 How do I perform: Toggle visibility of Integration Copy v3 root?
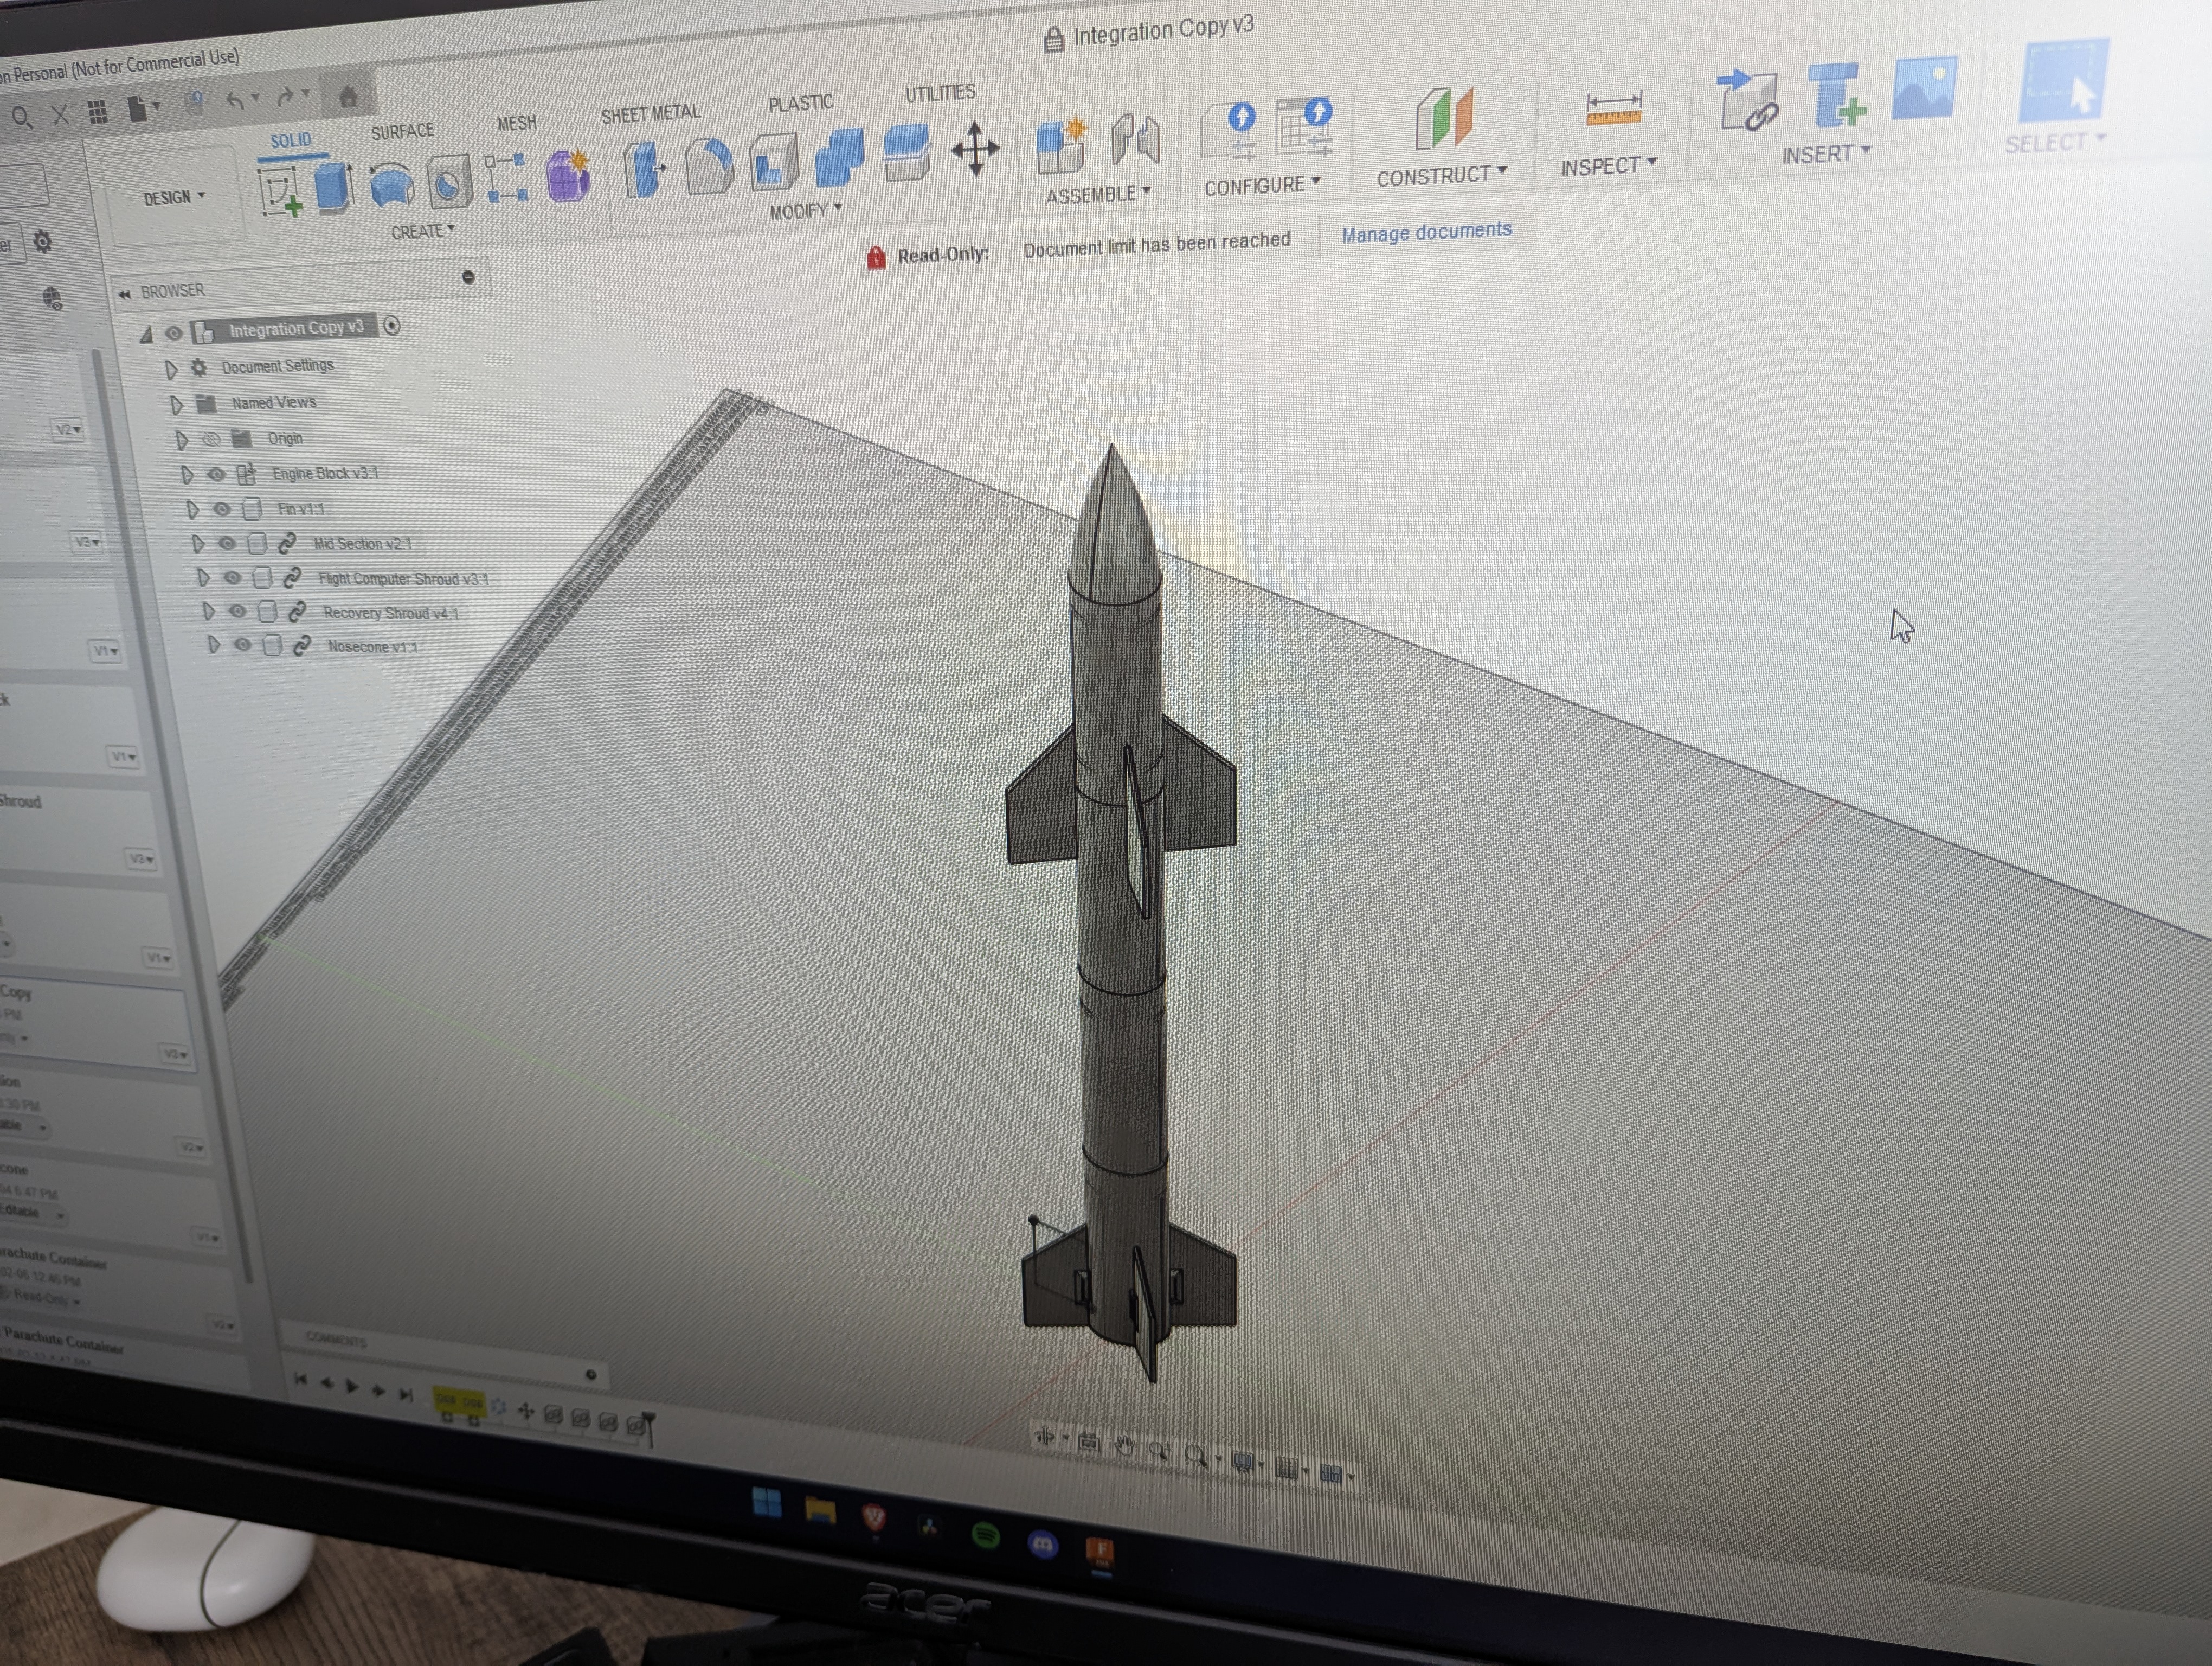click(174, 333)
